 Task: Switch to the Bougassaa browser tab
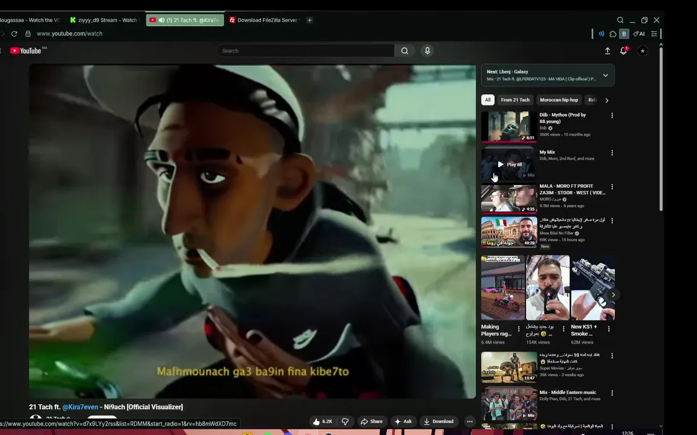pyautogui.click(x=30, y=20)
